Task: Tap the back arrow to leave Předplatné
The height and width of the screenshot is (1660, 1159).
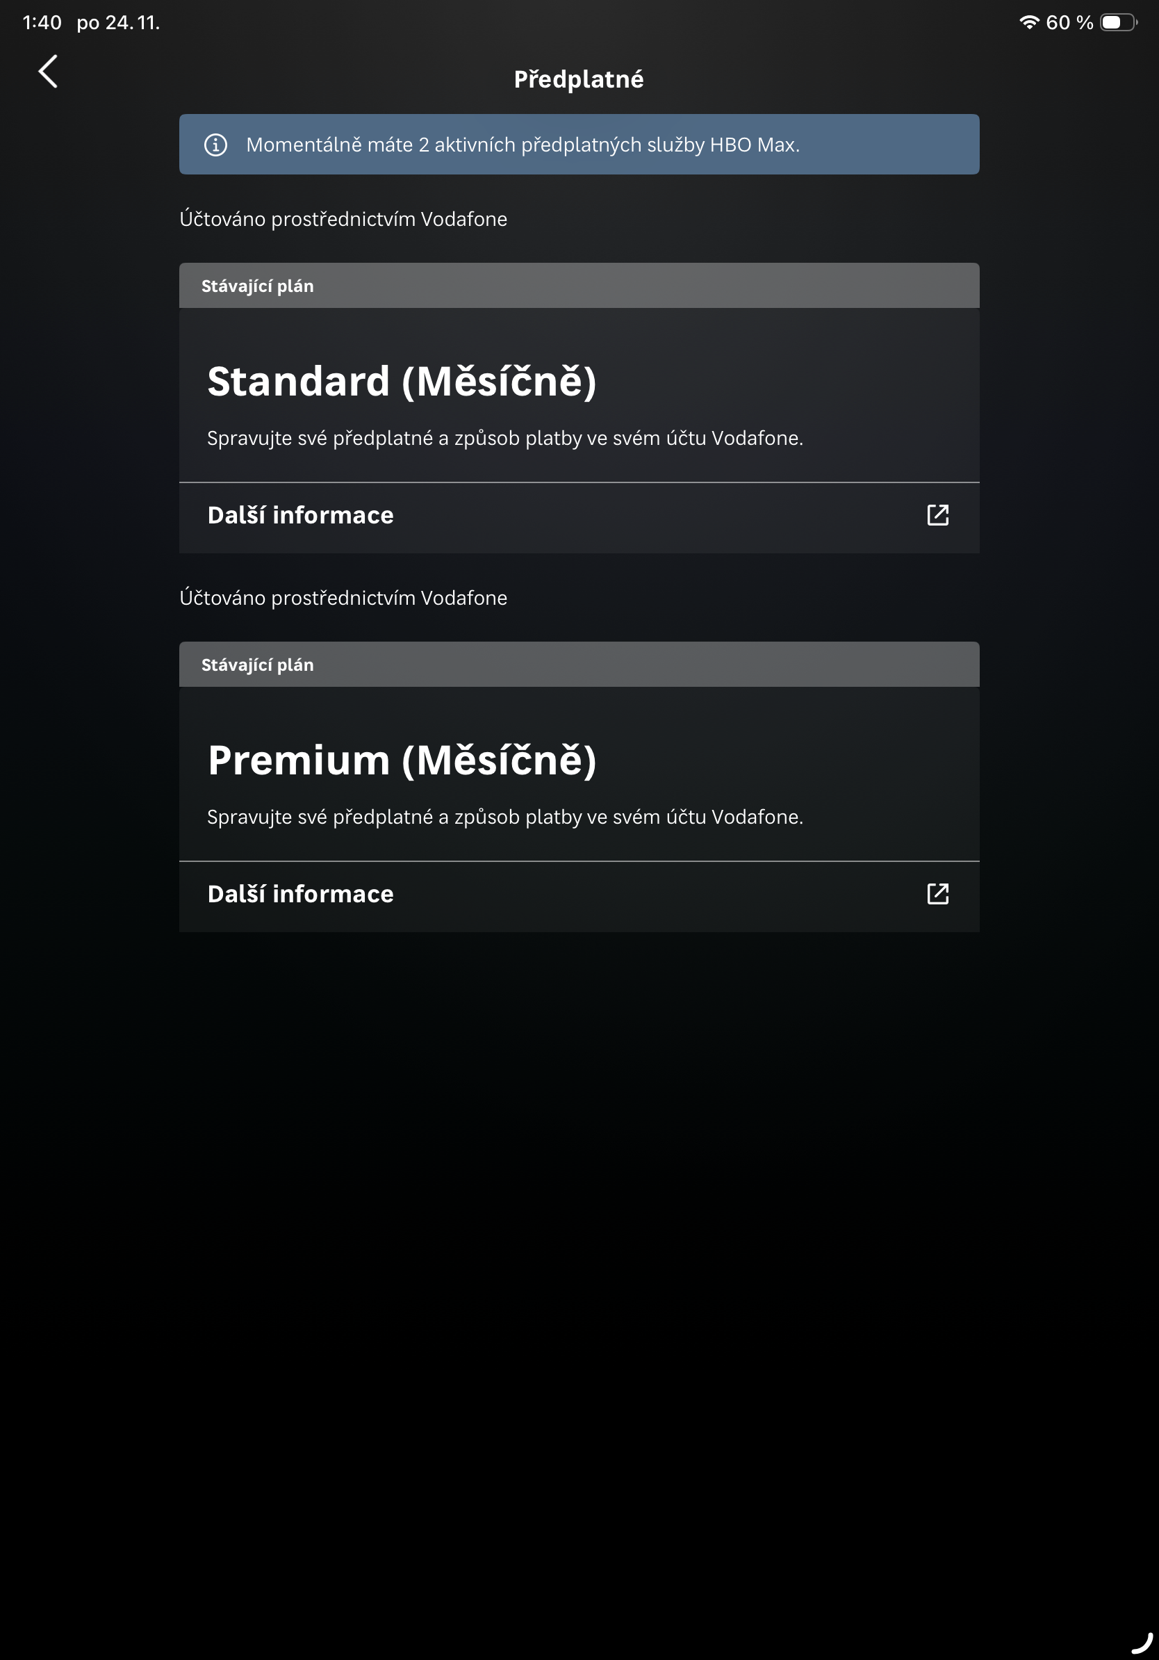Action: pyautogui.click(x=48, y=72)
